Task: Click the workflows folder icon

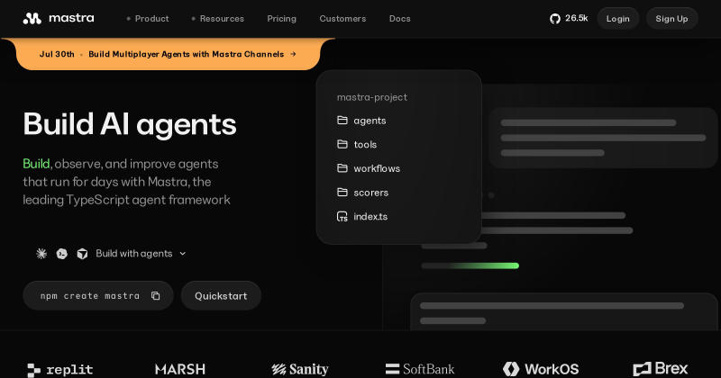Action: coord(342,168)
